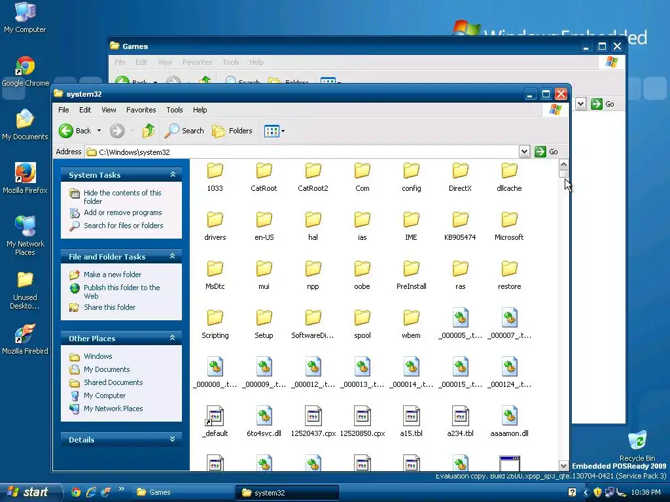The height and width of the screenshot is (502, 670).
Task: Select the CatRoot folder icon
Action: coord(264,171)
